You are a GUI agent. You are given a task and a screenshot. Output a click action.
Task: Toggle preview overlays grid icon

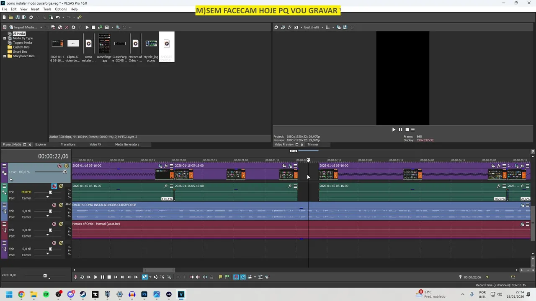point(327,27)
